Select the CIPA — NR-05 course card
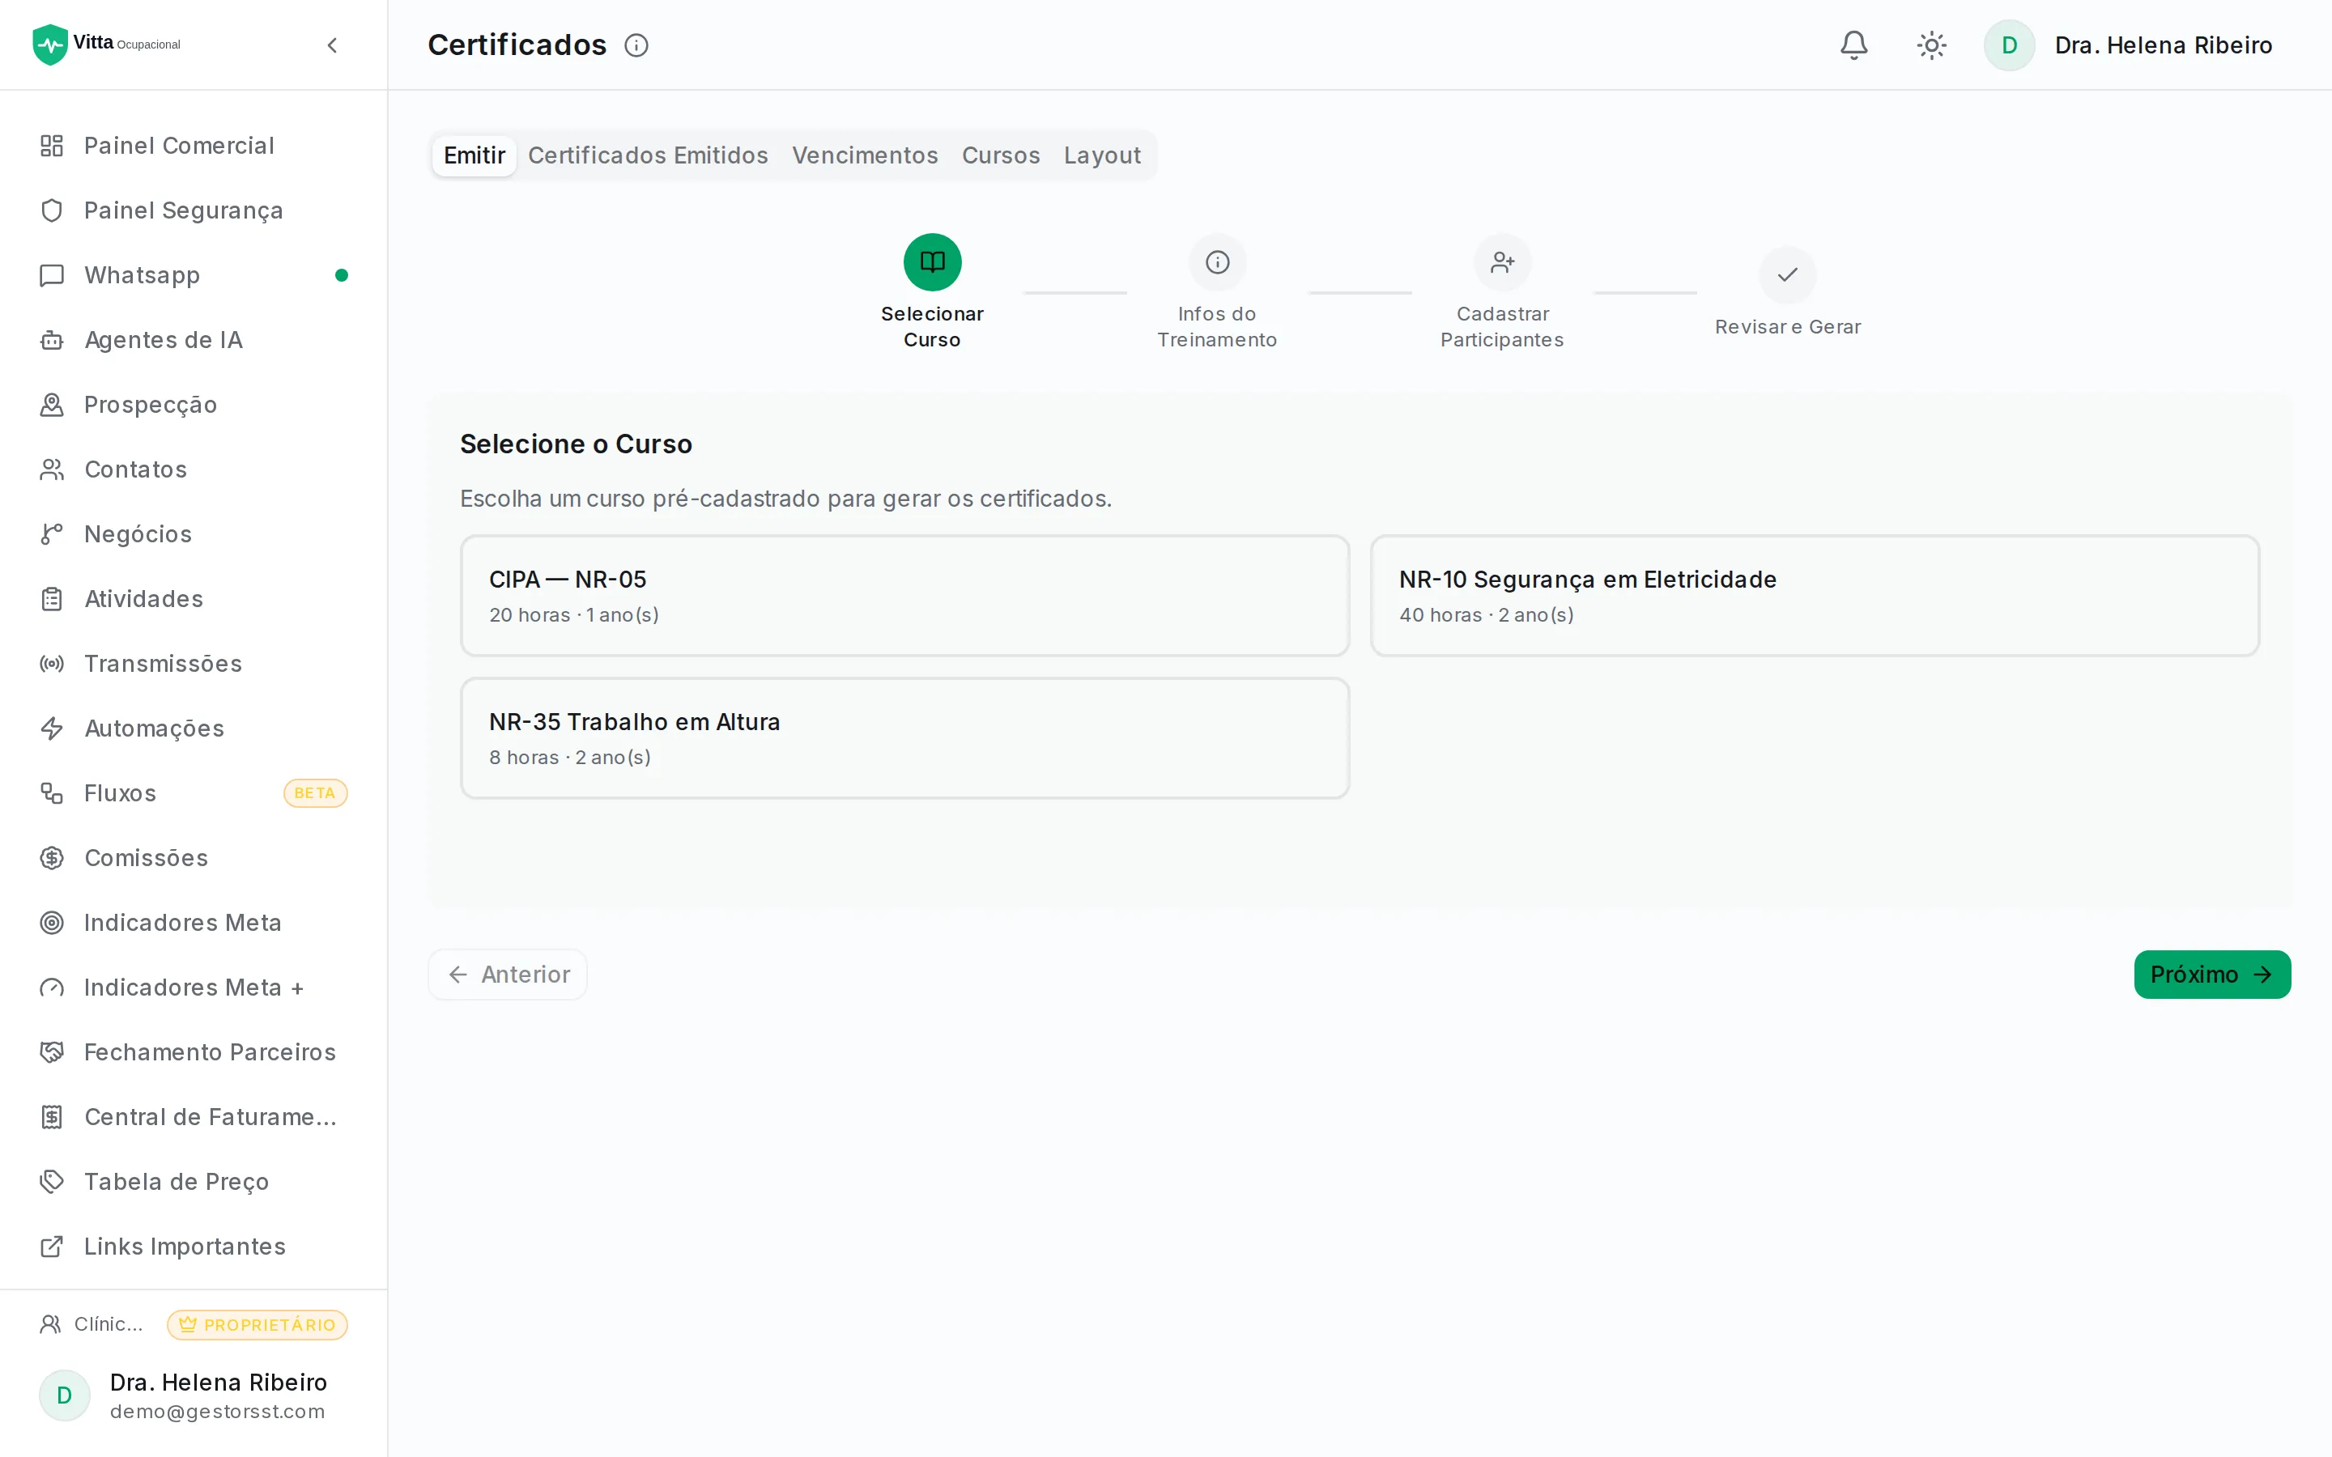Screen dimensions: 2332x1457 pos(904,596)
